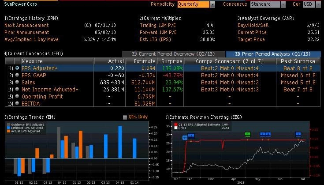Click the gray Guidance EPS Adjusted legend swatch

point(8,125)
